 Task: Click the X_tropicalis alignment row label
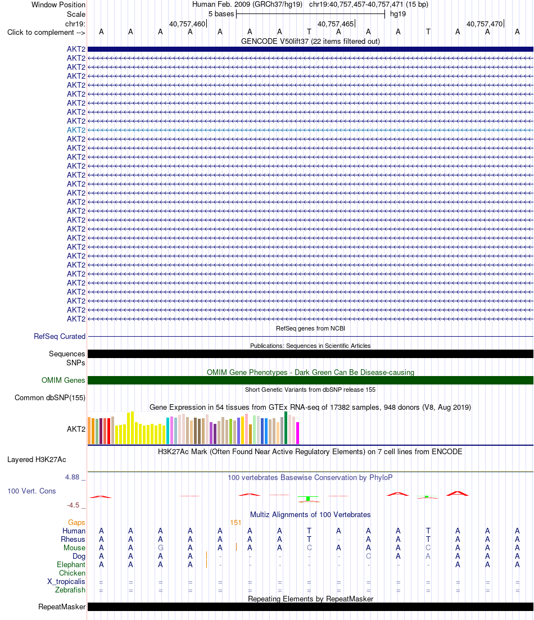66,582
